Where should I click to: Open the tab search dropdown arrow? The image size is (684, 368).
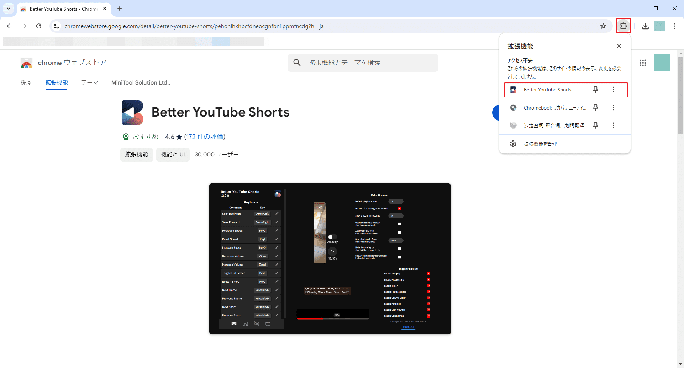coord(9,9)
